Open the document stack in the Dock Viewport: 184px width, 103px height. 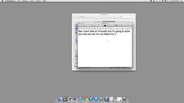pyautogui.click(x=119, y=99)
